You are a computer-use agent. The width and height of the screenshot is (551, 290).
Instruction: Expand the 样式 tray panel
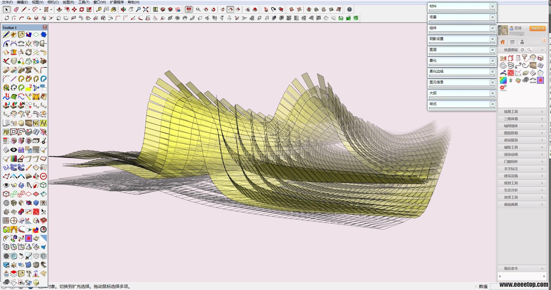coord(462,104)
